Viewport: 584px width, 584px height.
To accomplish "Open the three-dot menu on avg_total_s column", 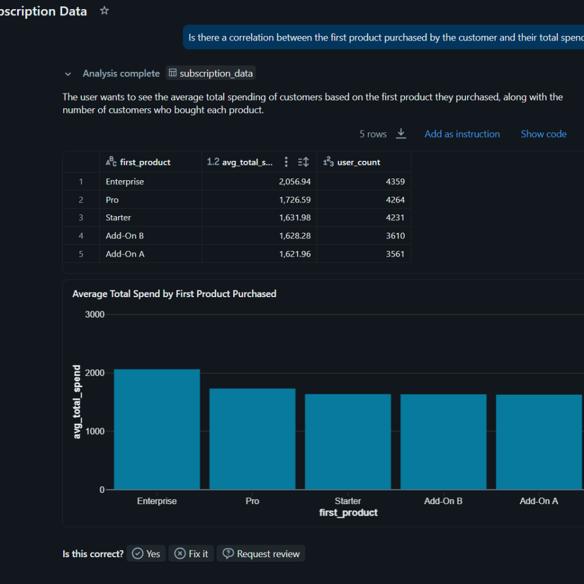I will [x=286, y=162].
